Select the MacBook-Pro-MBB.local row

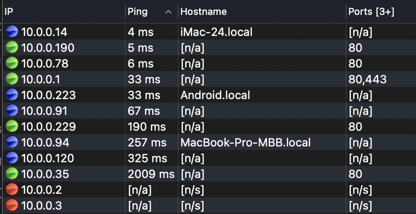tap(245, 143)
